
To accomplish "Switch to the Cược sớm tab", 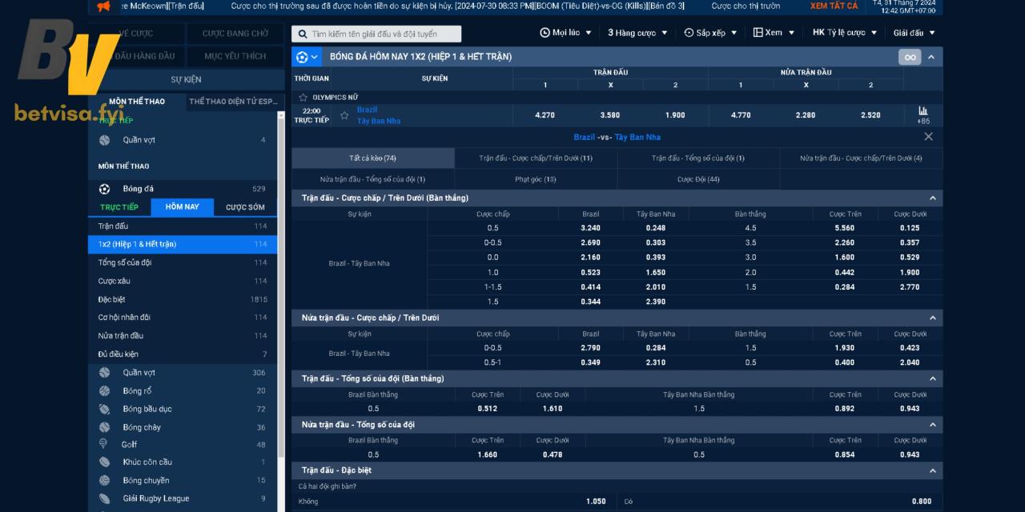I will click(x=245, y=207).
